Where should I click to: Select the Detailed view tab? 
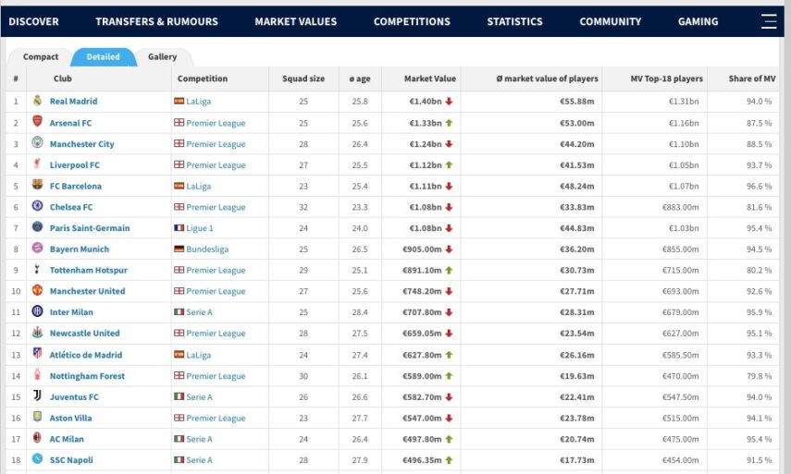pyautogui.click(x=103, y=57)
